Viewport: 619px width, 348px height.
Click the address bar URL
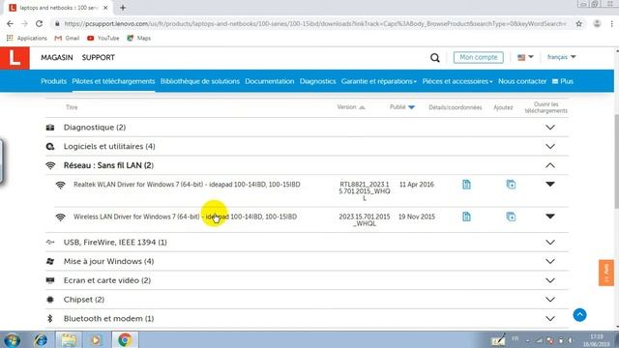point(314,23)
